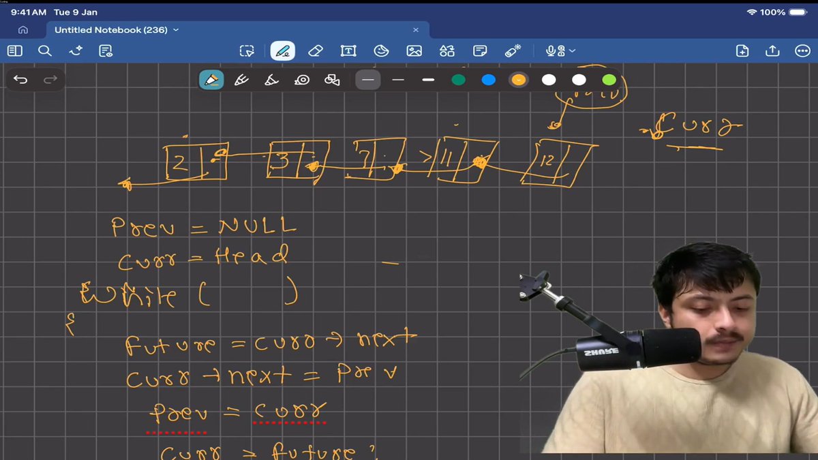Select the Pen tool
The width and height of the screenshot is (818, 460).
283,51
